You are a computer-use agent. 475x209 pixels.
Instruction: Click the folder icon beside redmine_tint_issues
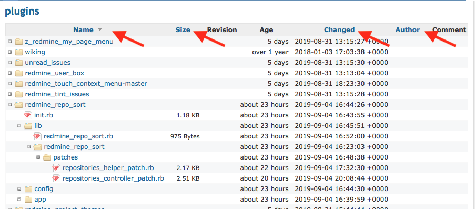[x=19, y=94]
